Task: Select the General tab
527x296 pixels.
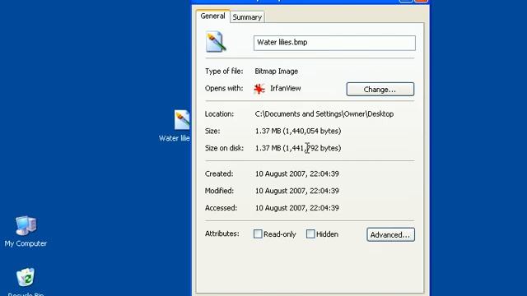Action: [x=212, y=16]
